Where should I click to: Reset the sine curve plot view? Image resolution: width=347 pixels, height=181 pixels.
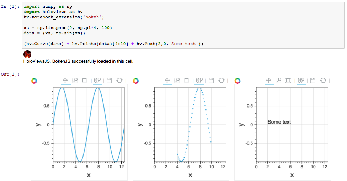click(119, 81)
